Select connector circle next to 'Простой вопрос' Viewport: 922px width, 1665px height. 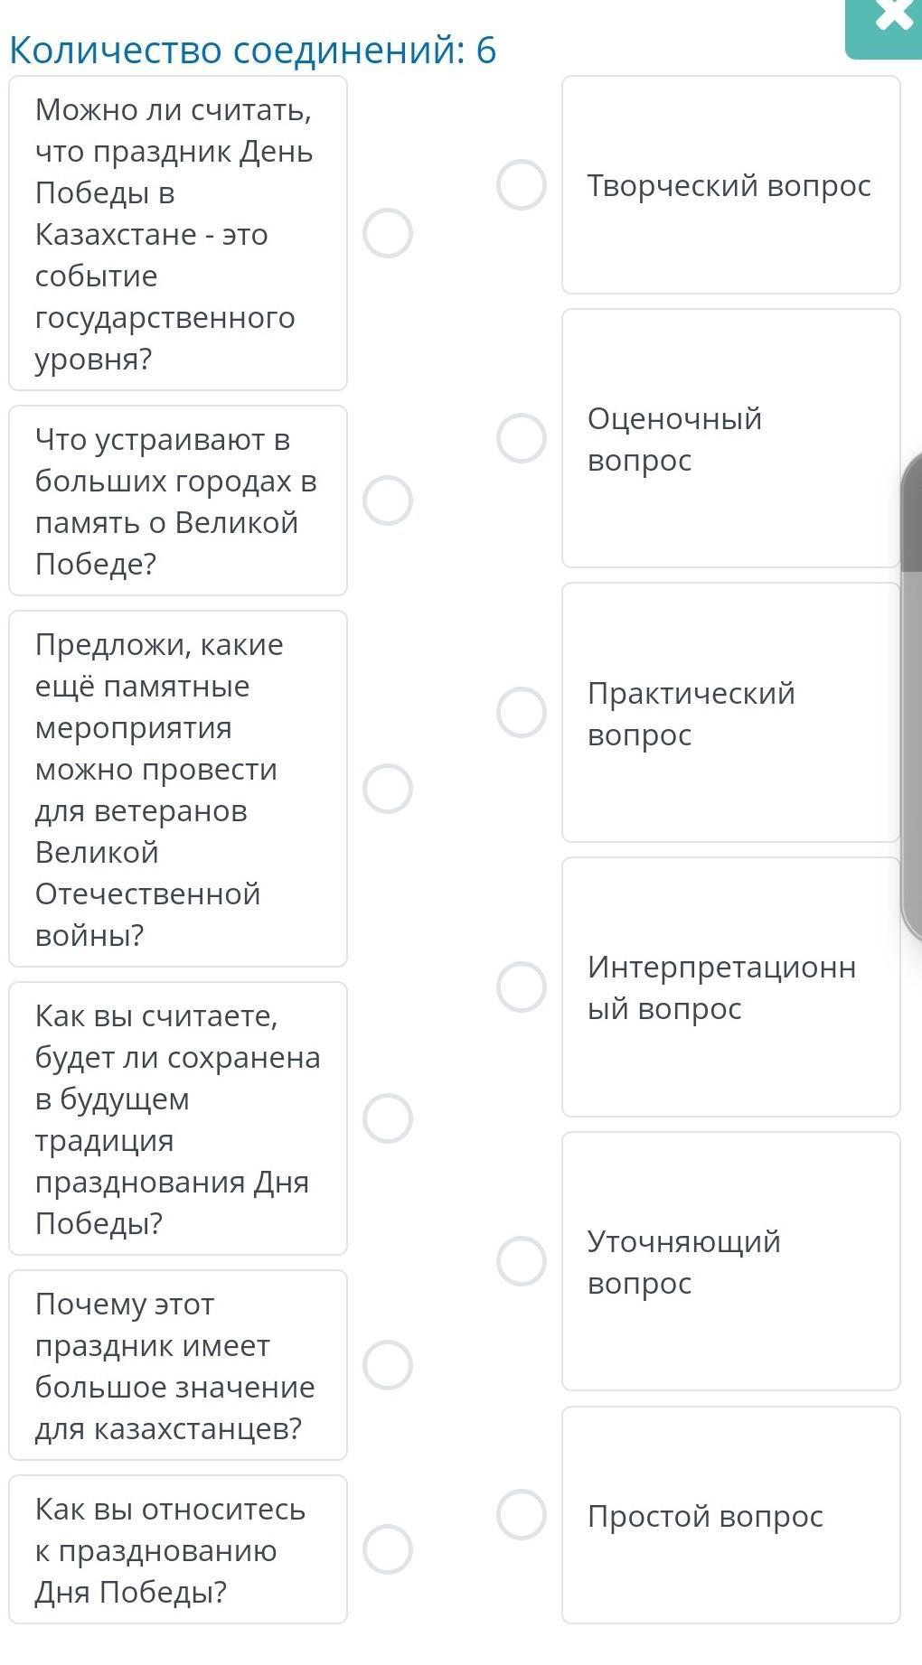pos(522,1514)
